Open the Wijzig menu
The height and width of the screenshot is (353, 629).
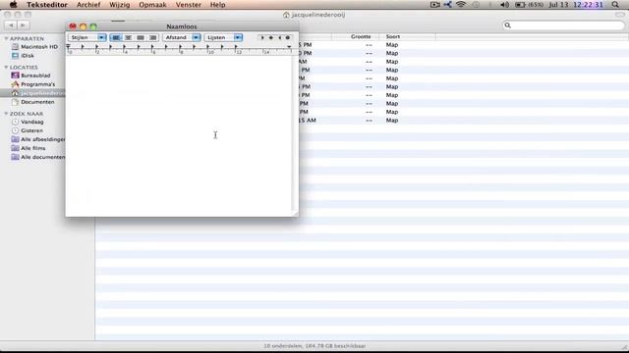120,5
